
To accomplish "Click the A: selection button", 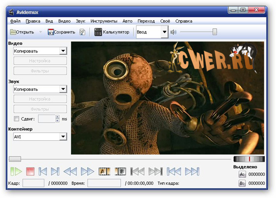I will click(x=242, y=174).
